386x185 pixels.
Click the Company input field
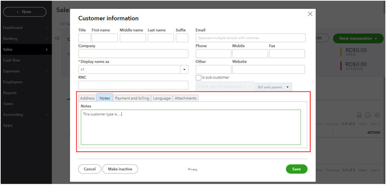point(133,54)
